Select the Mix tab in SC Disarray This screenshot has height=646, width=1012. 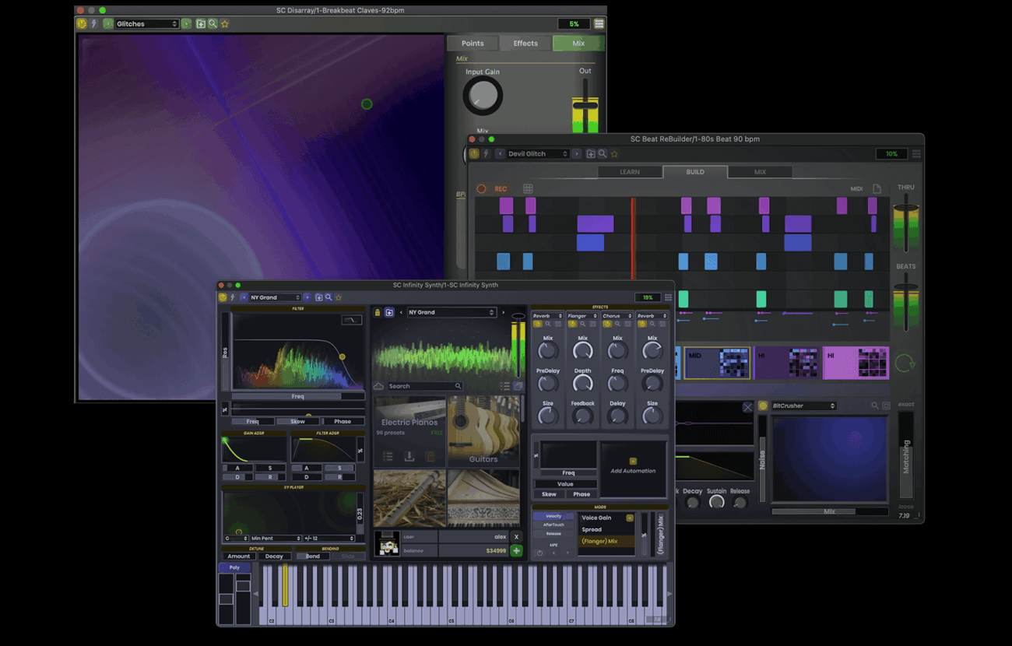click(578, 44)
